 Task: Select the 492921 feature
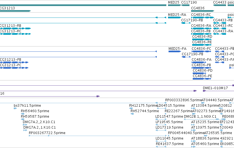[x=221, y=141]
